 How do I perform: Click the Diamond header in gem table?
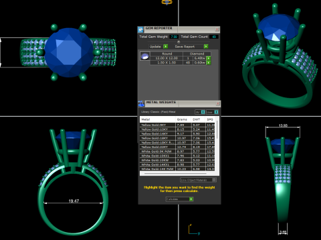197,54
